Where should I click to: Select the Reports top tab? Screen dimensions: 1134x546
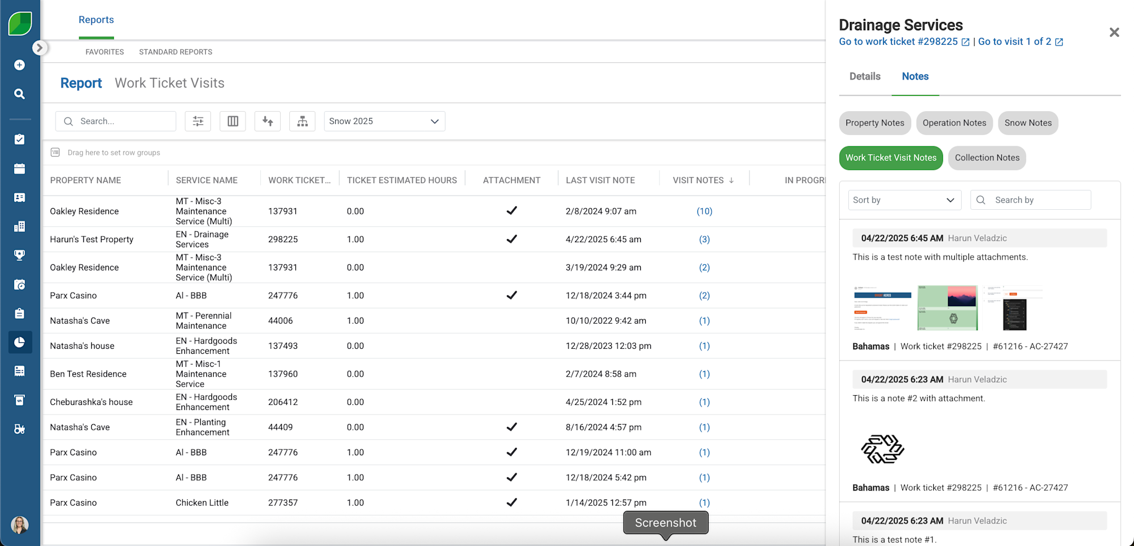(x=96, y=20)
